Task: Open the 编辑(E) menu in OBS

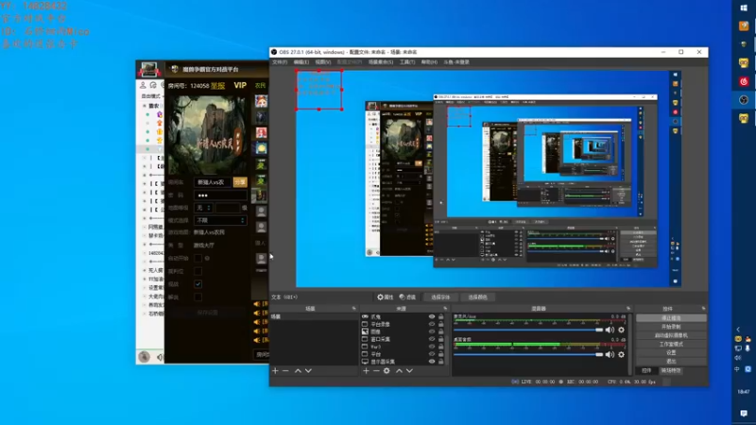Action: tap(301, 62)
